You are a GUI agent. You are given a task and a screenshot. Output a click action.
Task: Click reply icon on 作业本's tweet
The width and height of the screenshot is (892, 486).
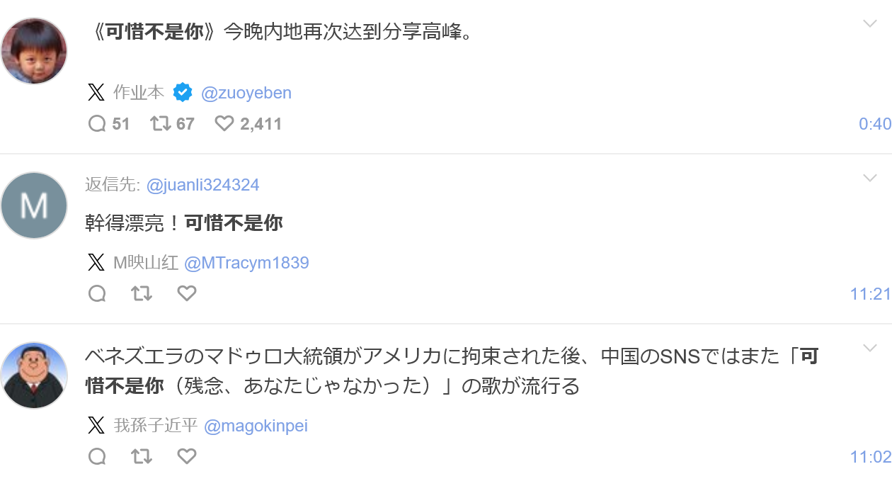pos(97,124)
